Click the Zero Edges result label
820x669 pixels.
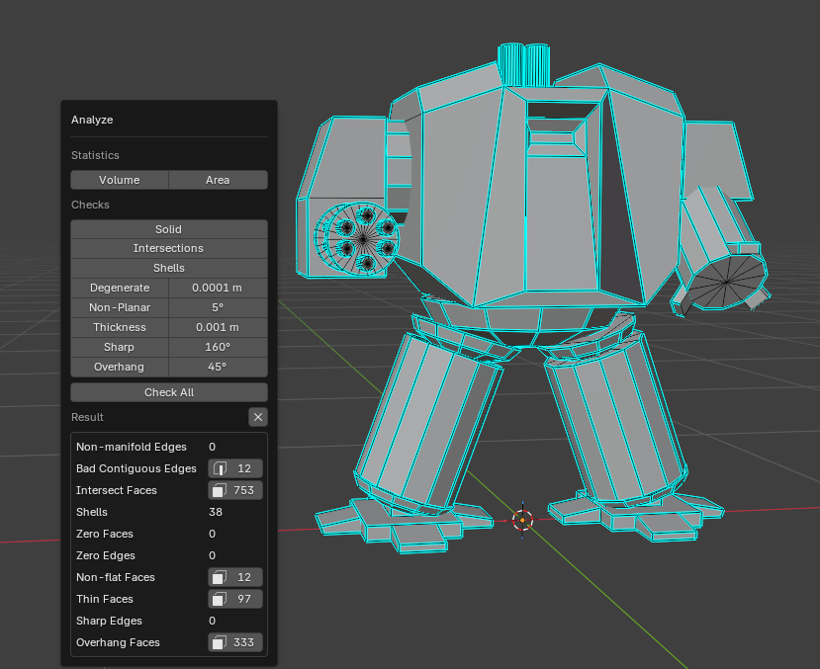tap(106, 555)
